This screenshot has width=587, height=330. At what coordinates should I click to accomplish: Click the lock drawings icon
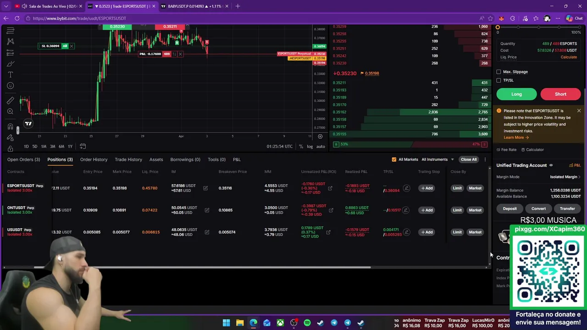(10, 148)
